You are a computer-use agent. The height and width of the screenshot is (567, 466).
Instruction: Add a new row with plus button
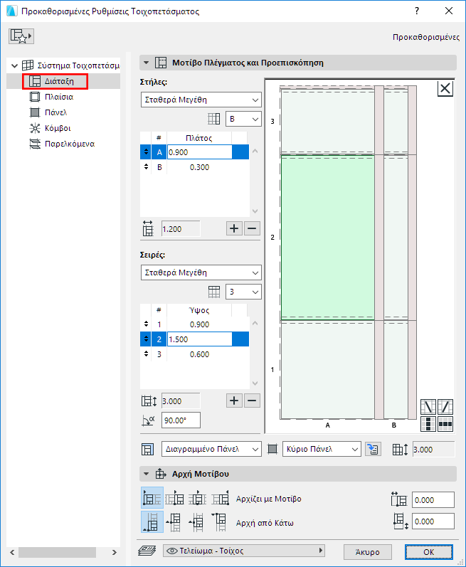(234, 401)
